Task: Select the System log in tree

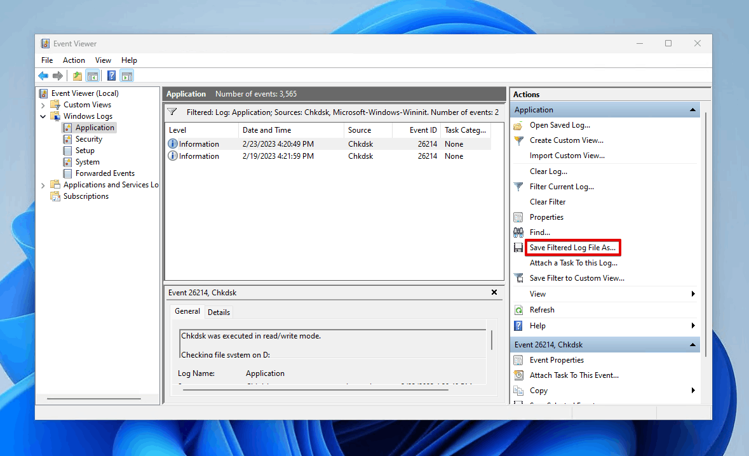Action: (87, 162)
